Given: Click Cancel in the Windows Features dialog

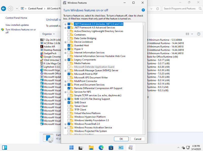Looking at the screenshot, I should coord(138,139).
